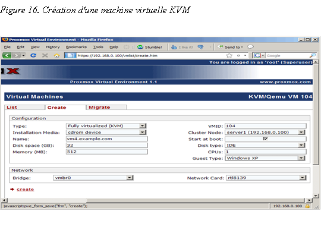
Task: Open the Bookmarks menu
Action: coord(76,47)
